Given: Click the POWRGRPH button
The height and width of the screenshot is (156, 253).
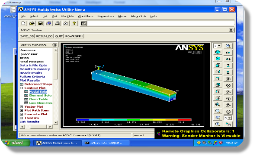Looking at the screenshot, I should (74, 36).
